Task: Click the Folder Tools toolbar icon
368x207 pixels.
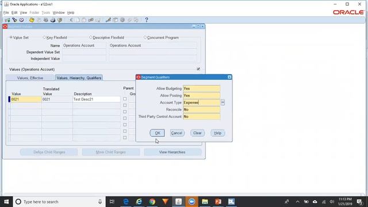Action: click(136, 20)
